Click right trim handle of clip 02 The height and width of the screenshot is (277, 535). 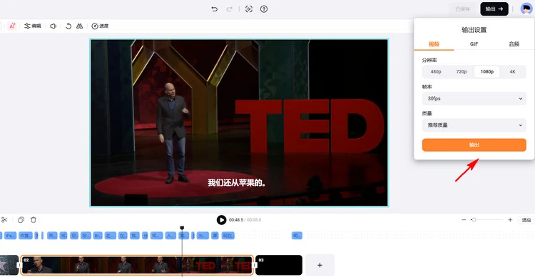[x=254, y=265]
